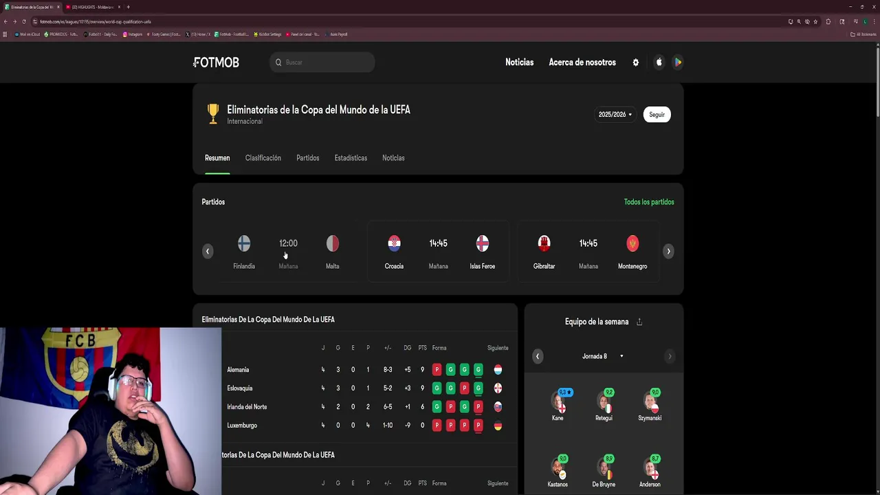The image size is (880, 495).
Task: Click the Finlandia flag icon
Action: click(244, 243)
